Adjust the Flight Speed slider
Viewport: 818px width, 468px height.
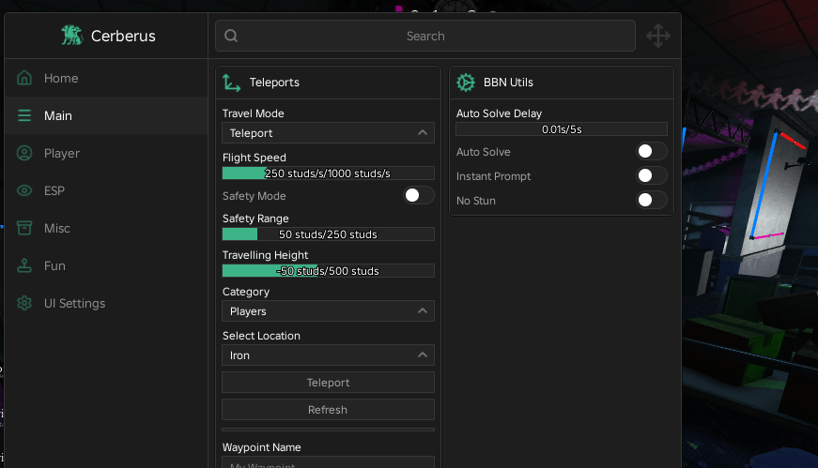[328, 174]
